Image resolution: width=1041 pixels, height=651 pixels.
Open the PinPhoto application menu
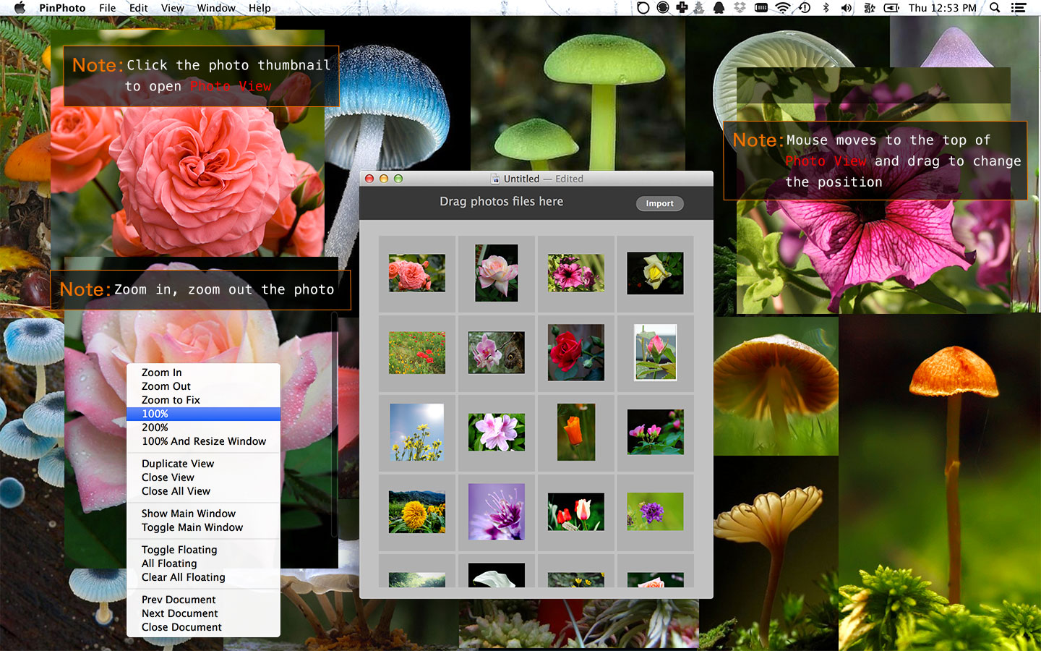(x=62, y=8)
